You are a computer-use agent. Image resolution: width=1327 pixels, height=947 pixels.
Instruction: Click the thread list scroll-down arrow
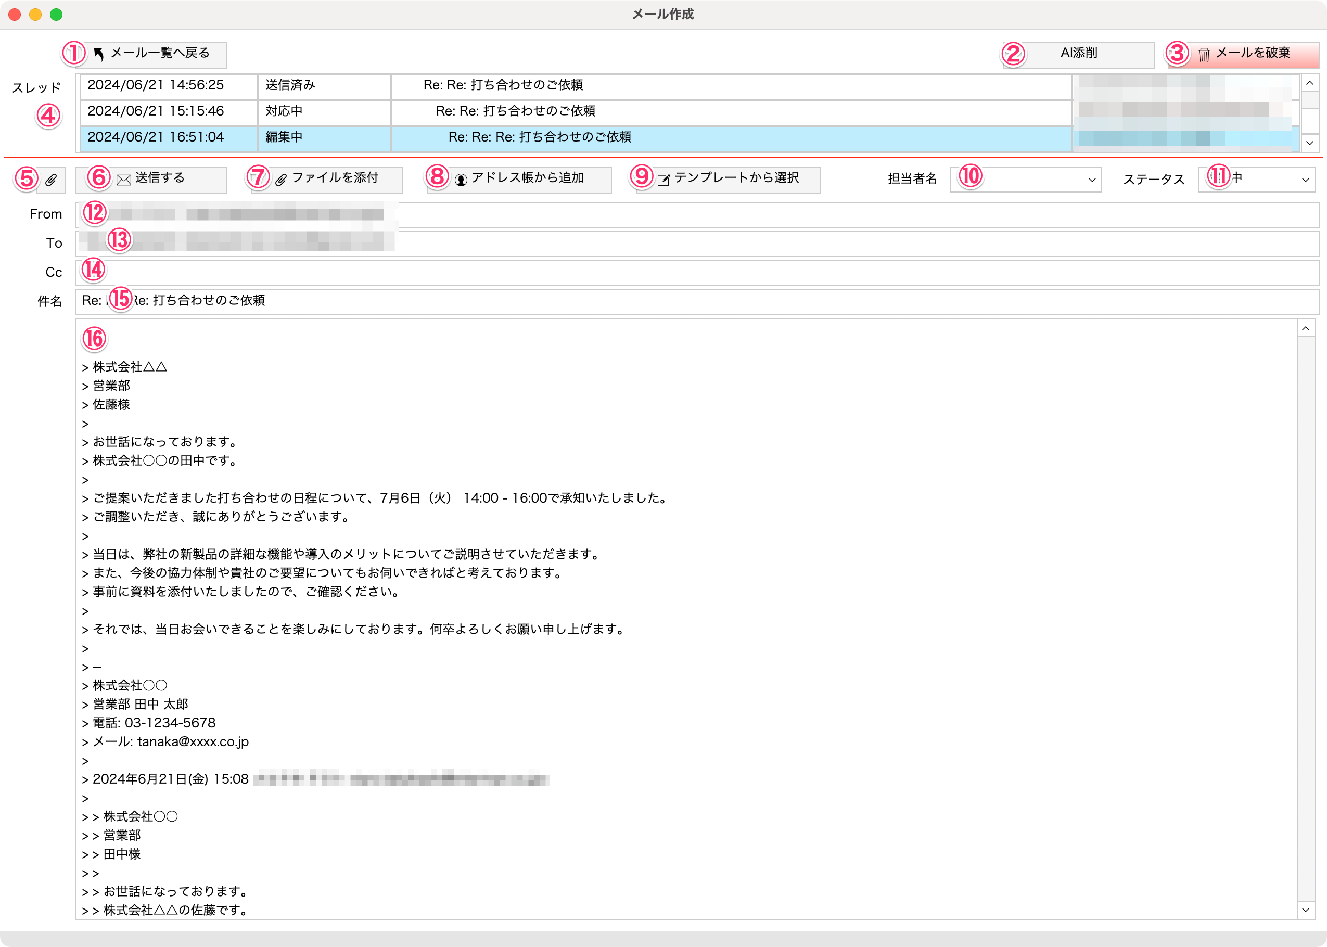pyautogui.click(x=1310, y=143)
